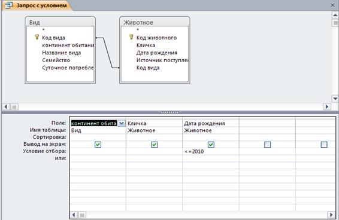
Task: Click the Животное table title bar
Action: point(155,22)
